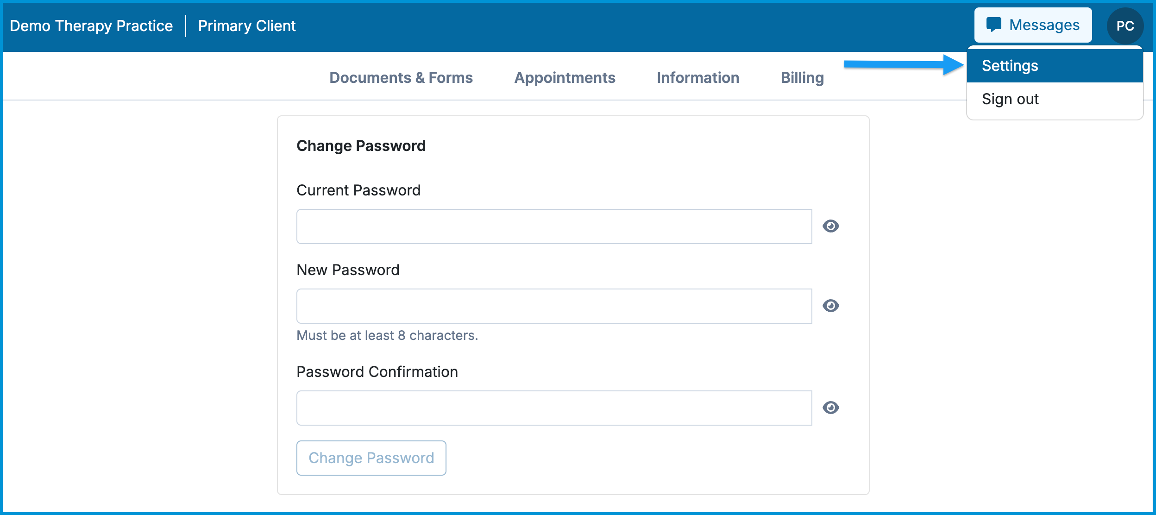Click the eye icon beside New Password
Viewport: 1156px width, 515px height.
click(830, 306)
